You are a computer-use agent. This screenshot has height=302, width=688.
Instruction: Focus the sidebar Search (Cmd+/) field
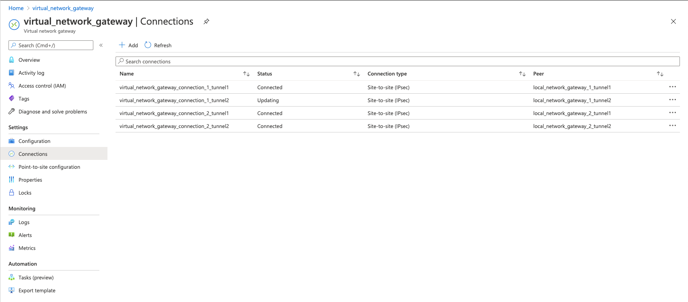point(51,45)
